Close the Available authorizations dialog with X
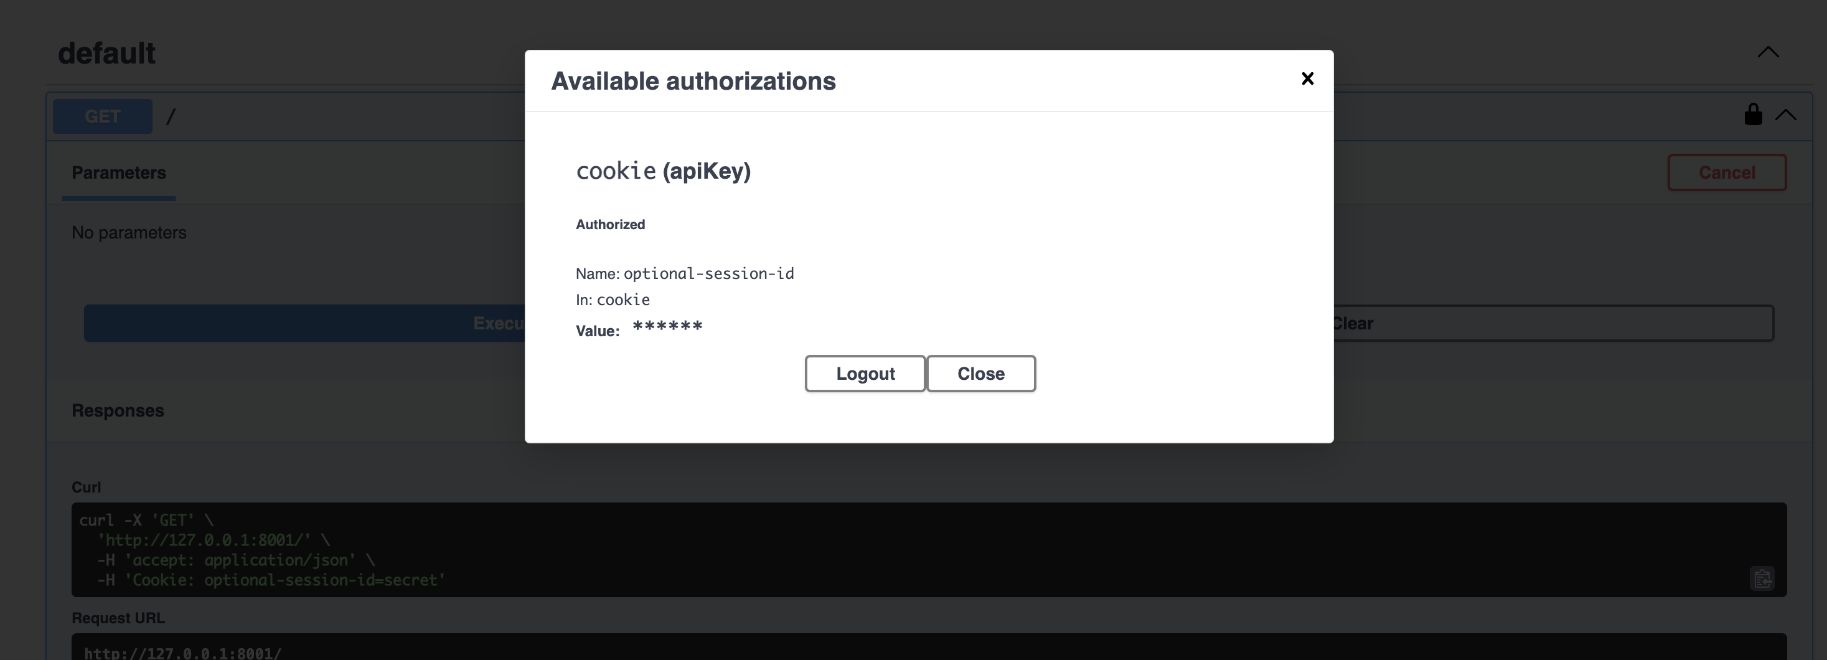The width and height of the screenshot is (1827, 660). (1307, 79)
